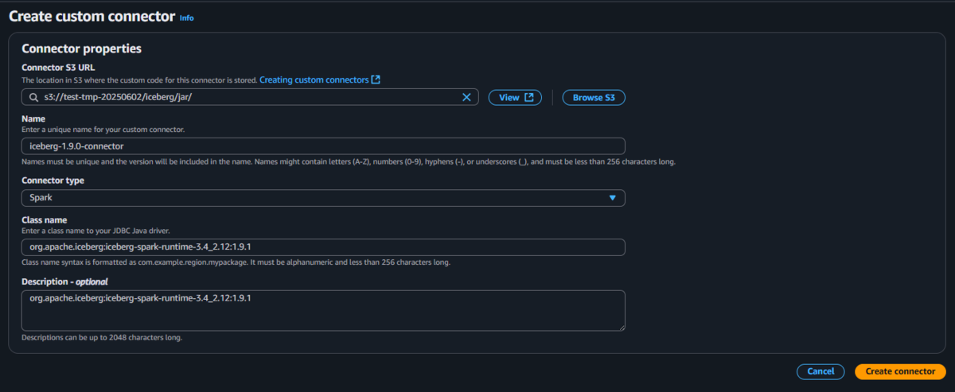The image size is (955, 392).
Task: Expand the Spark connector type selector
Action: 323,197
